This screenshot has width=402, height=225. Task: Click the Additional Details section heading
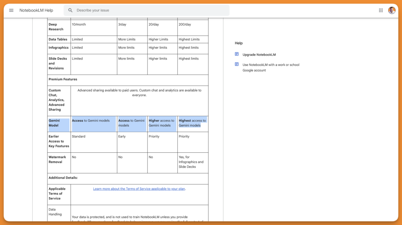point(63,178)
